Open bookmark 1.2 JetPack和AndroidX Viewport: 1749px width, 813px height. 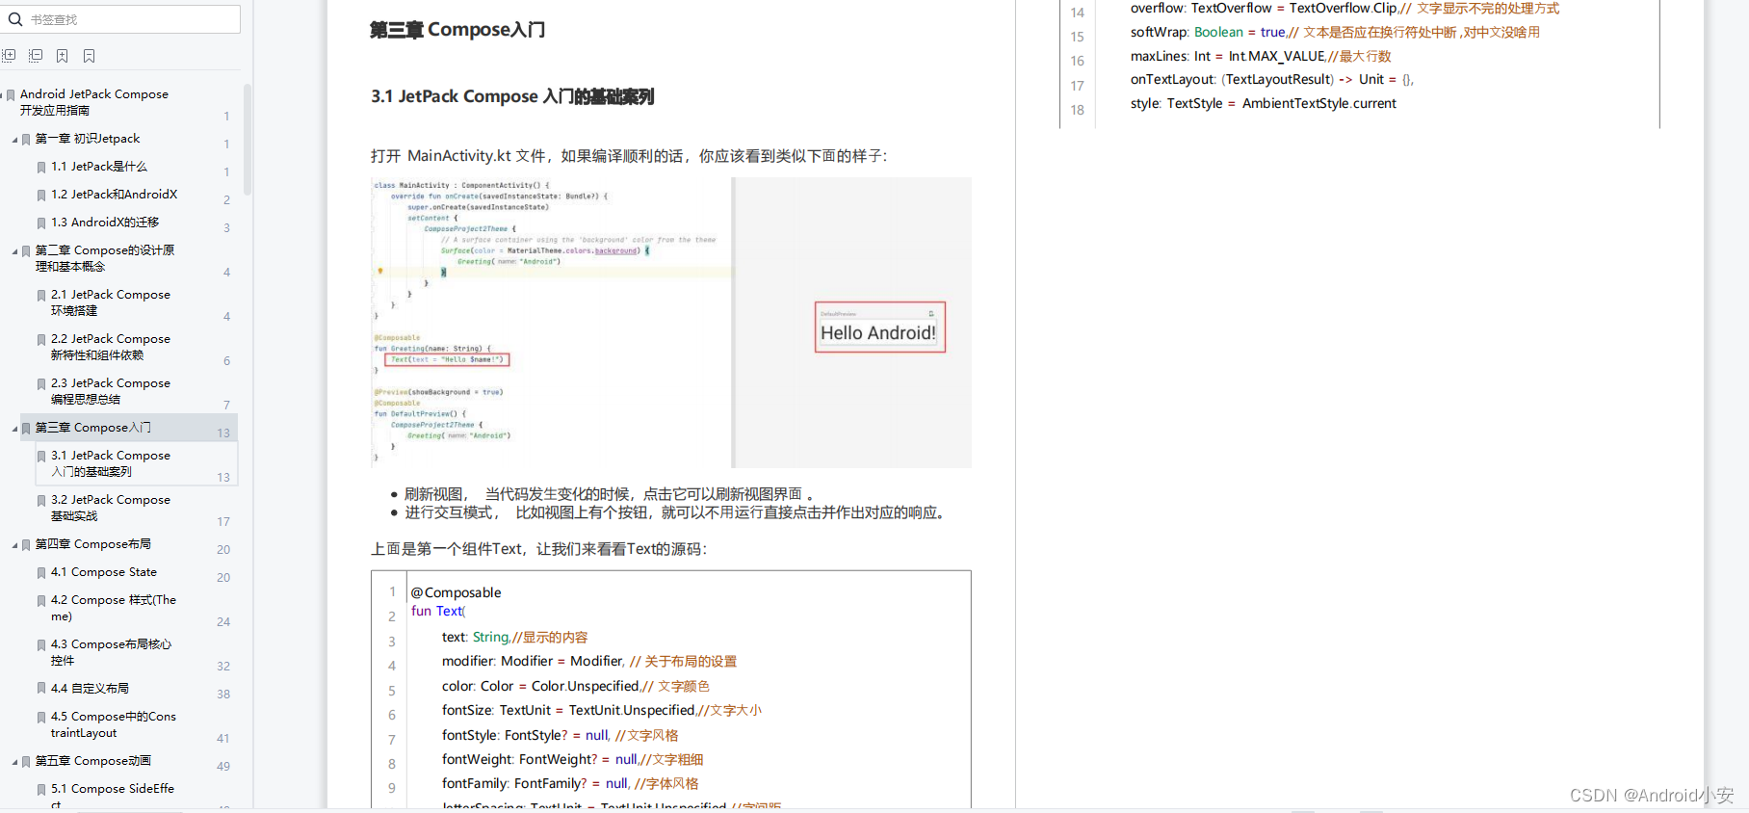[x=115, y=195]
